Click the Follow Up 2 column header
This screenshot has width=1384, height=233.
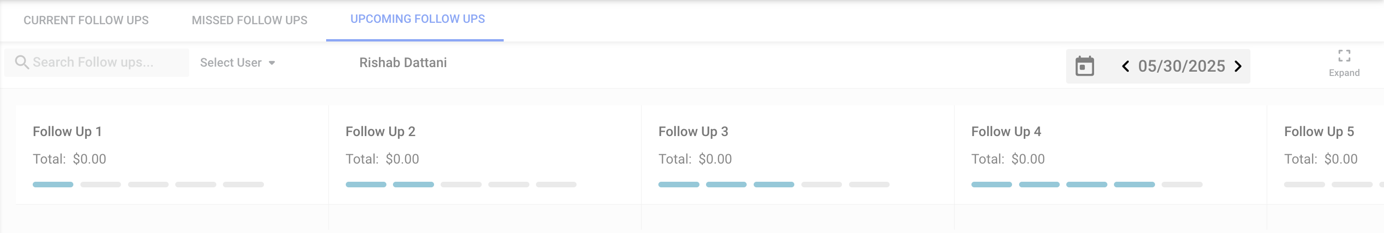point(380,132)
